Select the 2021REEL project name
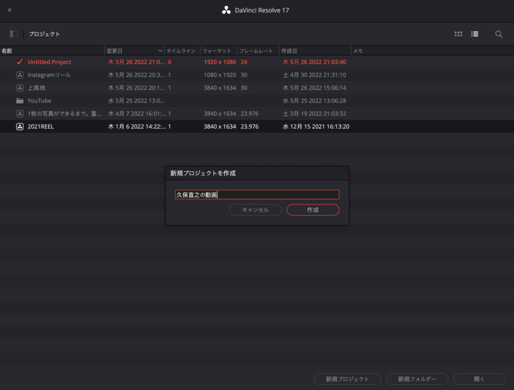This screenshot has height=390, width=514. (41, 126)
